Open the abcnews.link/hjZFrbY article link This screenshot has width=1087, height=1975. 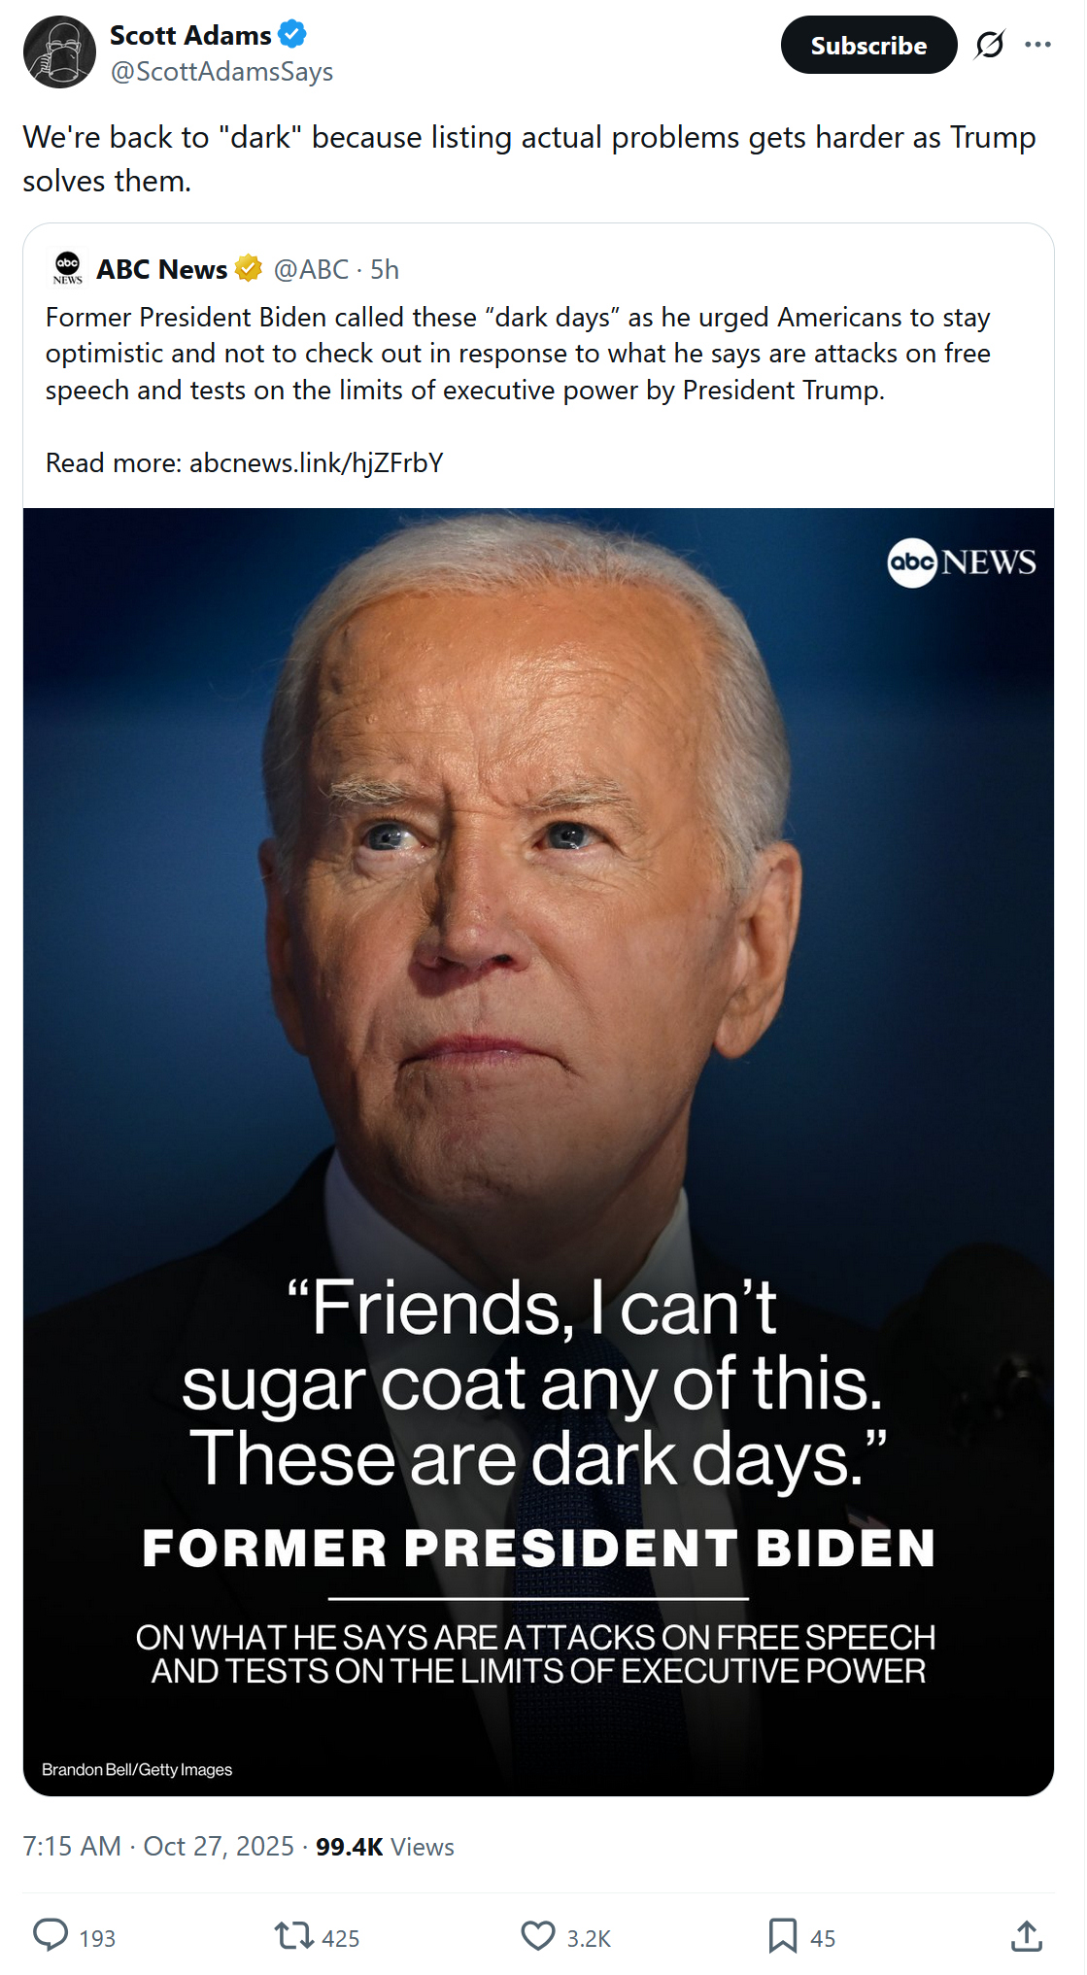point(316,462)
